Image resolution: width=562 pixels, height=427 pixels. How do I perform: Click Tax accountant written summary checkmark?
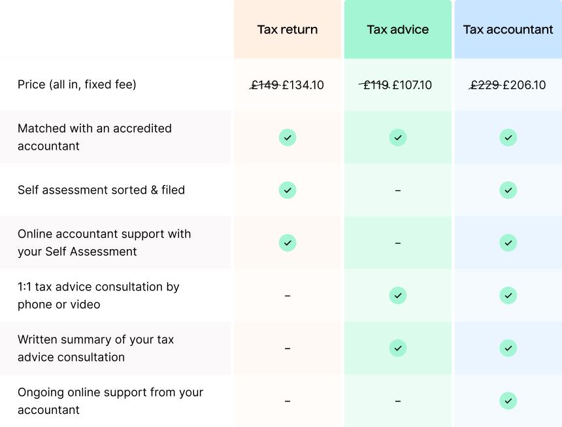[x=508, y=348]
